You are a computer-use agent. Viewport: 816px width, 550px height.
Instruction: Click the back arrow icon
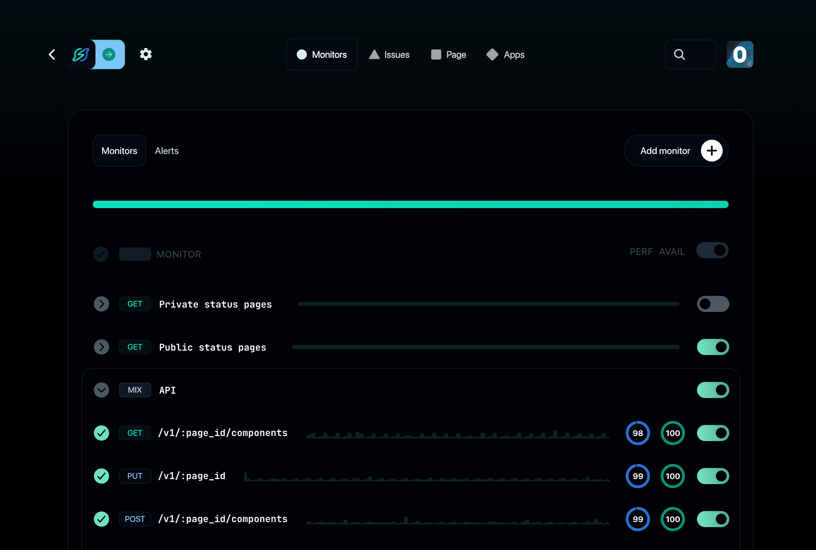(52, 54)
